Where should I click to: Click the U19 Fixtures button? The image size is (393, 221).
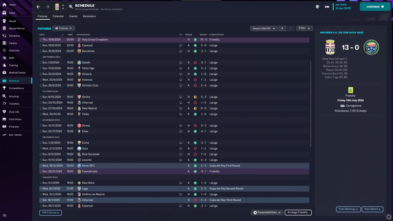tap(50, 212)
